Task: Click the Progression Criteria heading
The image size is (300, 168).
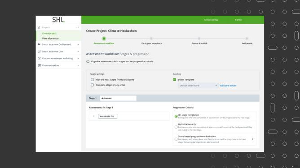Action: [x=183, y=108]
